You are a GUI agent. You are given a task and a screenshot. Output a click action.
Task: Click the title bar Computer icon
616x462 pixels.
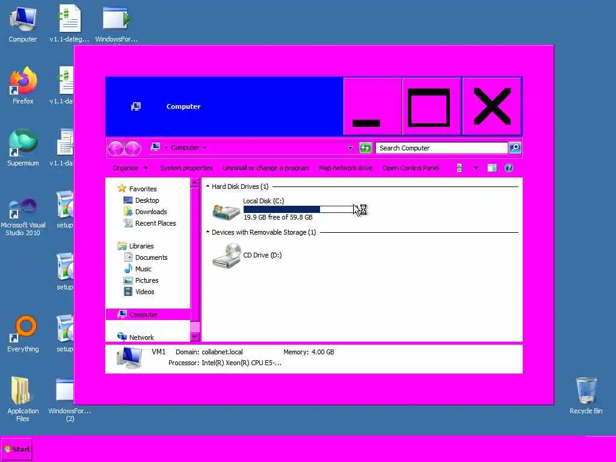point(136,106)
